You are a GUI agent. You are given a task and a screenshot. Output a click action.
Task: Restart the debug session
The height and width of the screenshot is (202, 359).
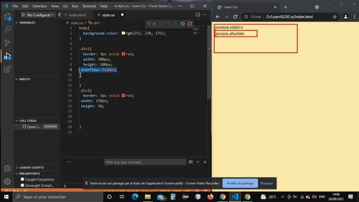click(183, 24)
